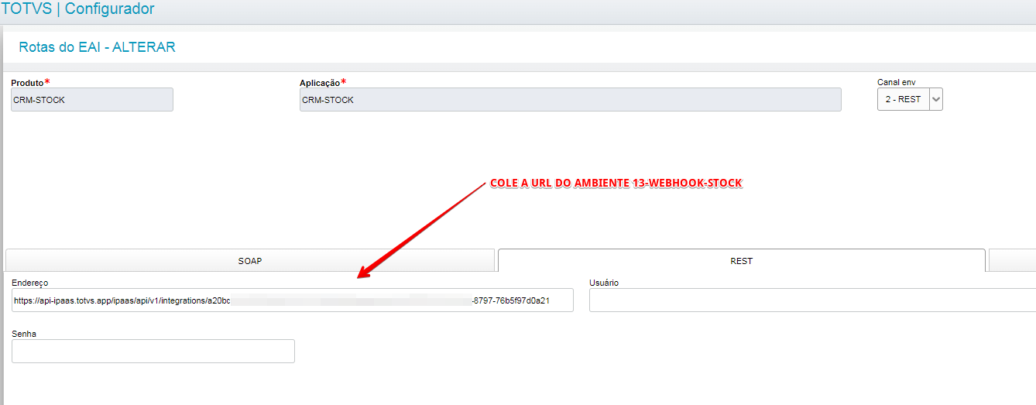Click the Aplicação label

click(x=320, y=83)
